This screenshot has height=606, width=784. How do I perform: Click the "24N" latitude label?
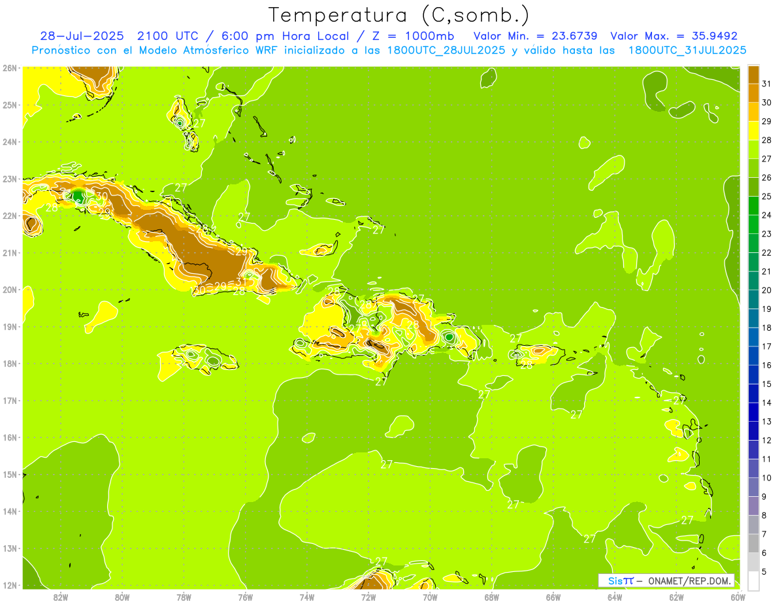click(10, 141)
